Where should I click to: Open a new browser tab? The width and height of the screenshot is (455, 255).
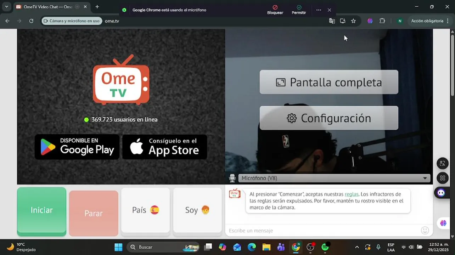(x=97, y=7)
